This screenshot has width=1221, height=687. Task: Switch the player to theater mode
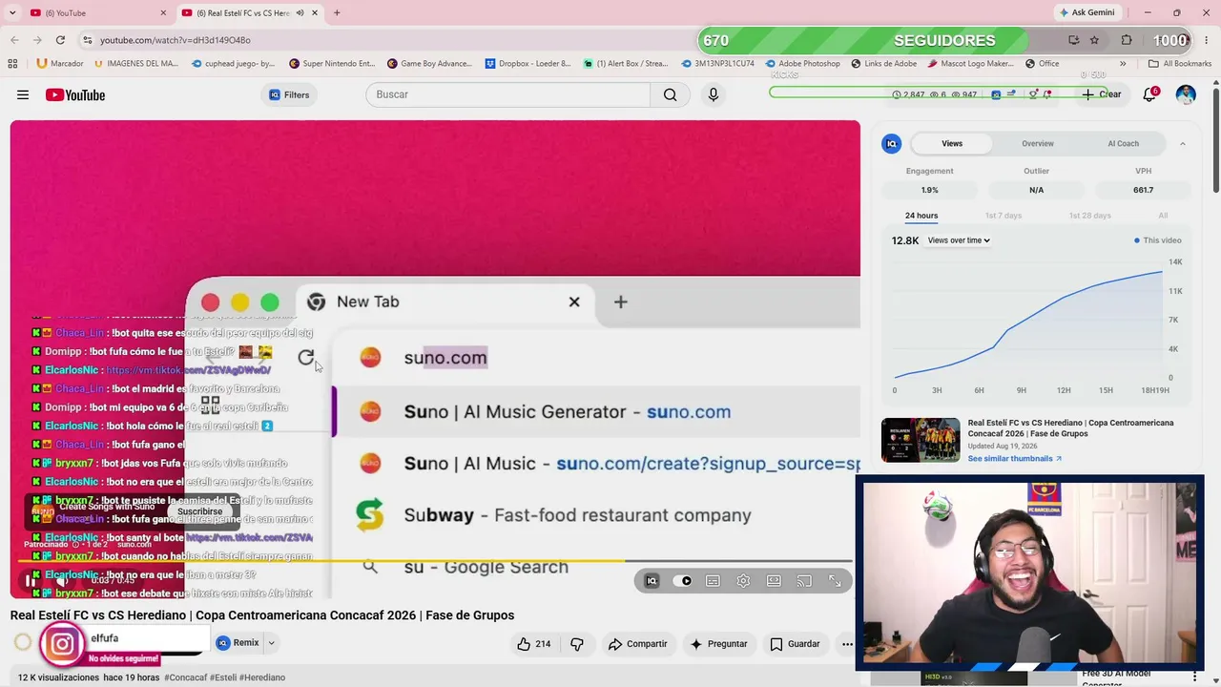pyautogui.click(x=774, y=581)
